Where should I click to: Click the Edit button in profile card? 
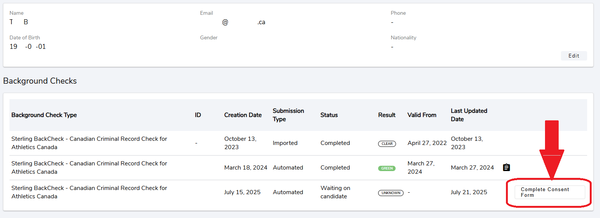(x=573, y=56)
